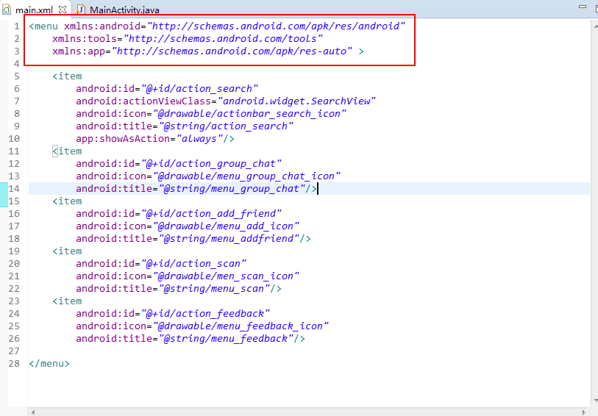Click the "@string/menu_scan" value

[215, 289]
